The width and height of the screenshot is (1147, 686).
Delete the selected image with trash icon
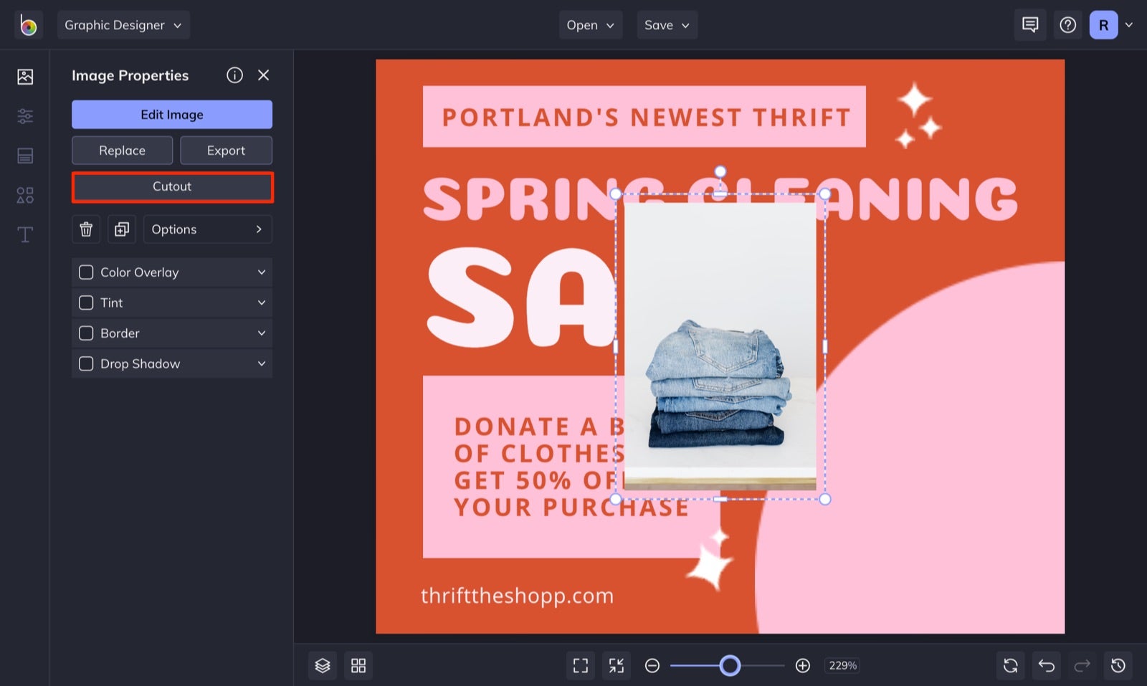pos(86,229)
